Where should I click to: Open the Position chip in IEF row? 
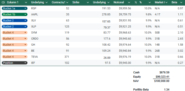coord(15,63)
